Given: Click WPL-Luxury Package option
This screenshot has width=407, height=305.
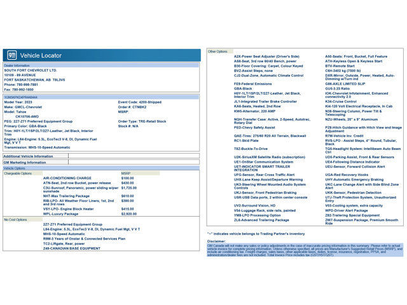Looking at the screenshot, I should [x=60, y=214].
